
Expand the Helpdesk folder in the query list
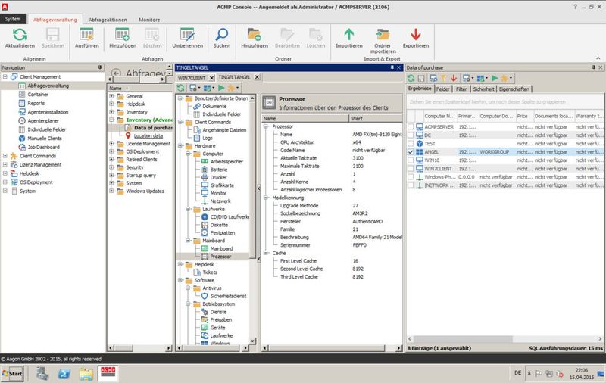pos(111,104)
